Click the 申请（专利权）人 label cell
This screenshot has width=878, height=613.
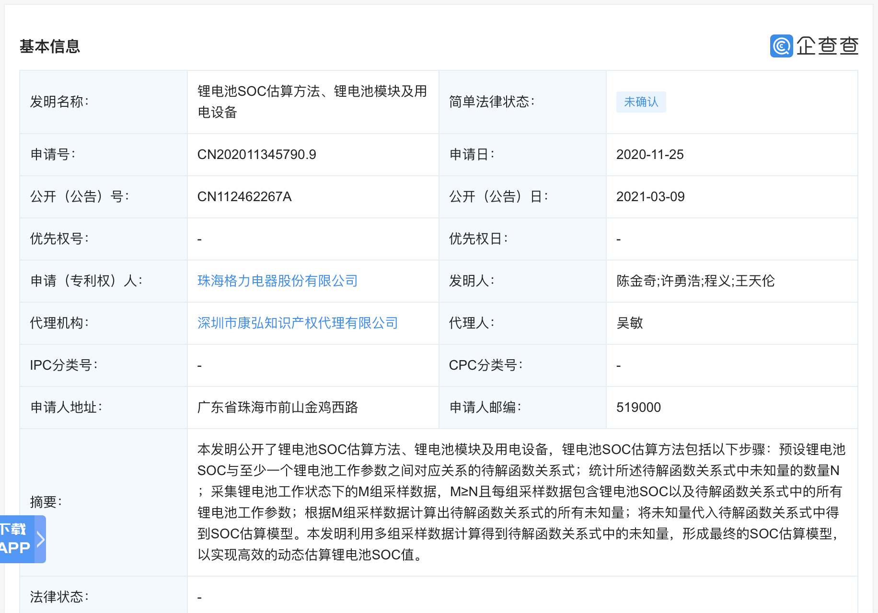[x=104, y=281]
